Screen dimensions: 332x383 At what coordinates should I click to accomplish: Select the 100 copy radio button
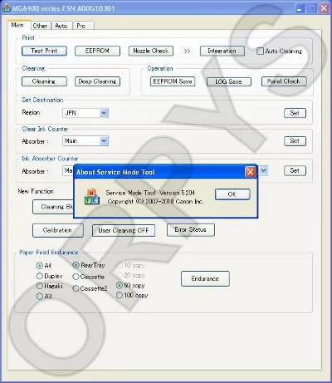[120, 295]
